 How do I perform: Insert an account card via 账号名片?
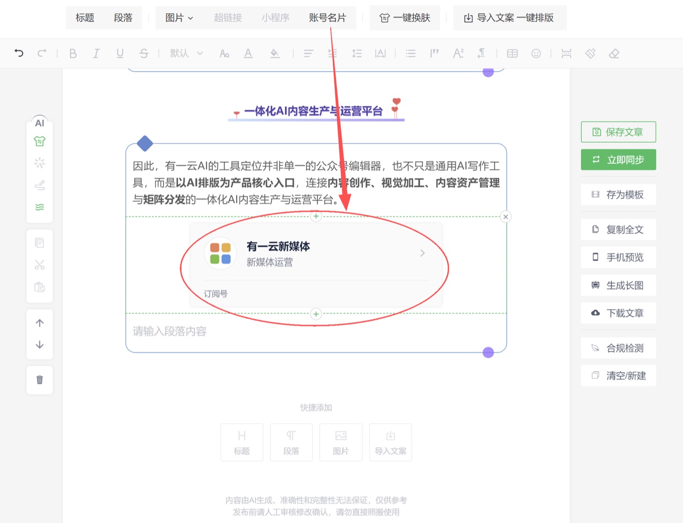(327, 18)
